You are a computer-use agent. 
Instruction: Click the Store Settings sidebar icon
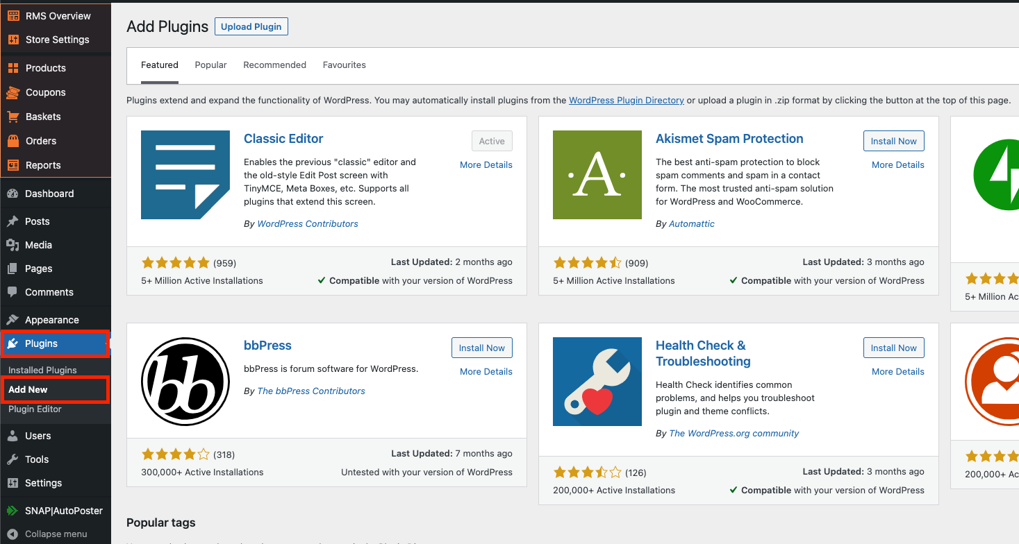click(13, 40)
